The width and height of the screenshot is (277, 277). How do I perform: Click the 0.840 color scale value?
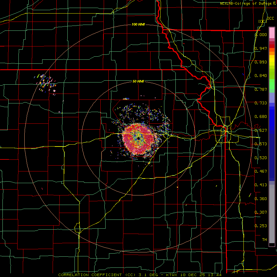(261, 76)
